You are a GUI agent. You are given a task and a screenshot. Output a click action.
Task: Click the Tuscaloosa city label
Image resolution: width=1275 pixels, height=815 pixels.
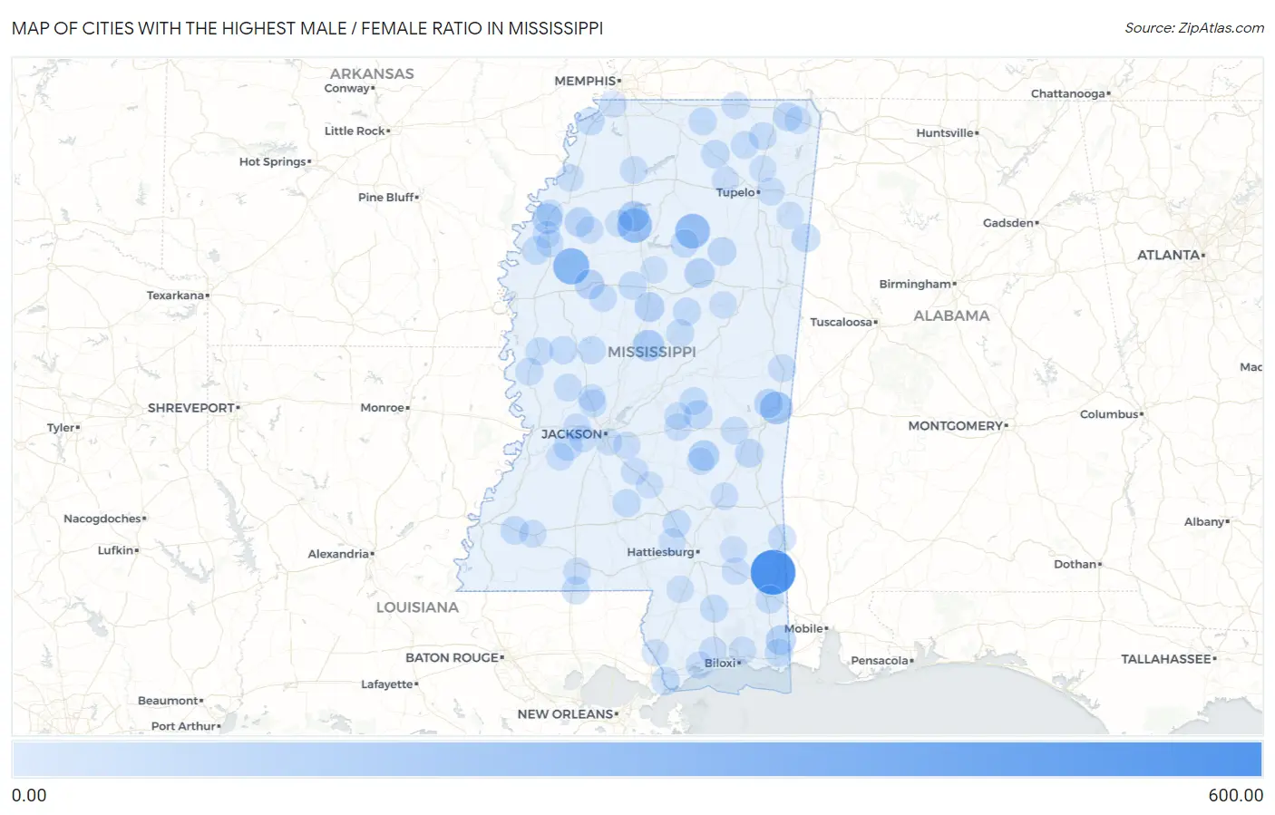pos(841,322)
